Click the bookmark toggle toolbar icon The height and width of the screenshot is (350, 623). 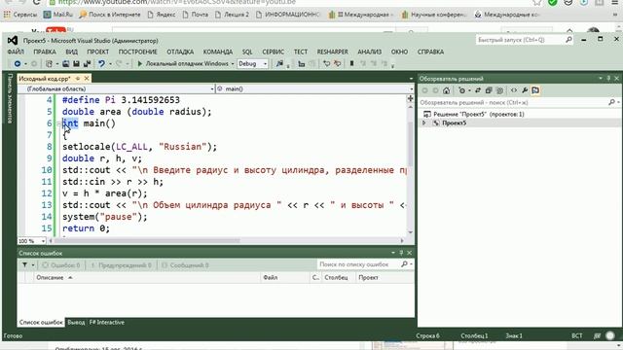351,64
